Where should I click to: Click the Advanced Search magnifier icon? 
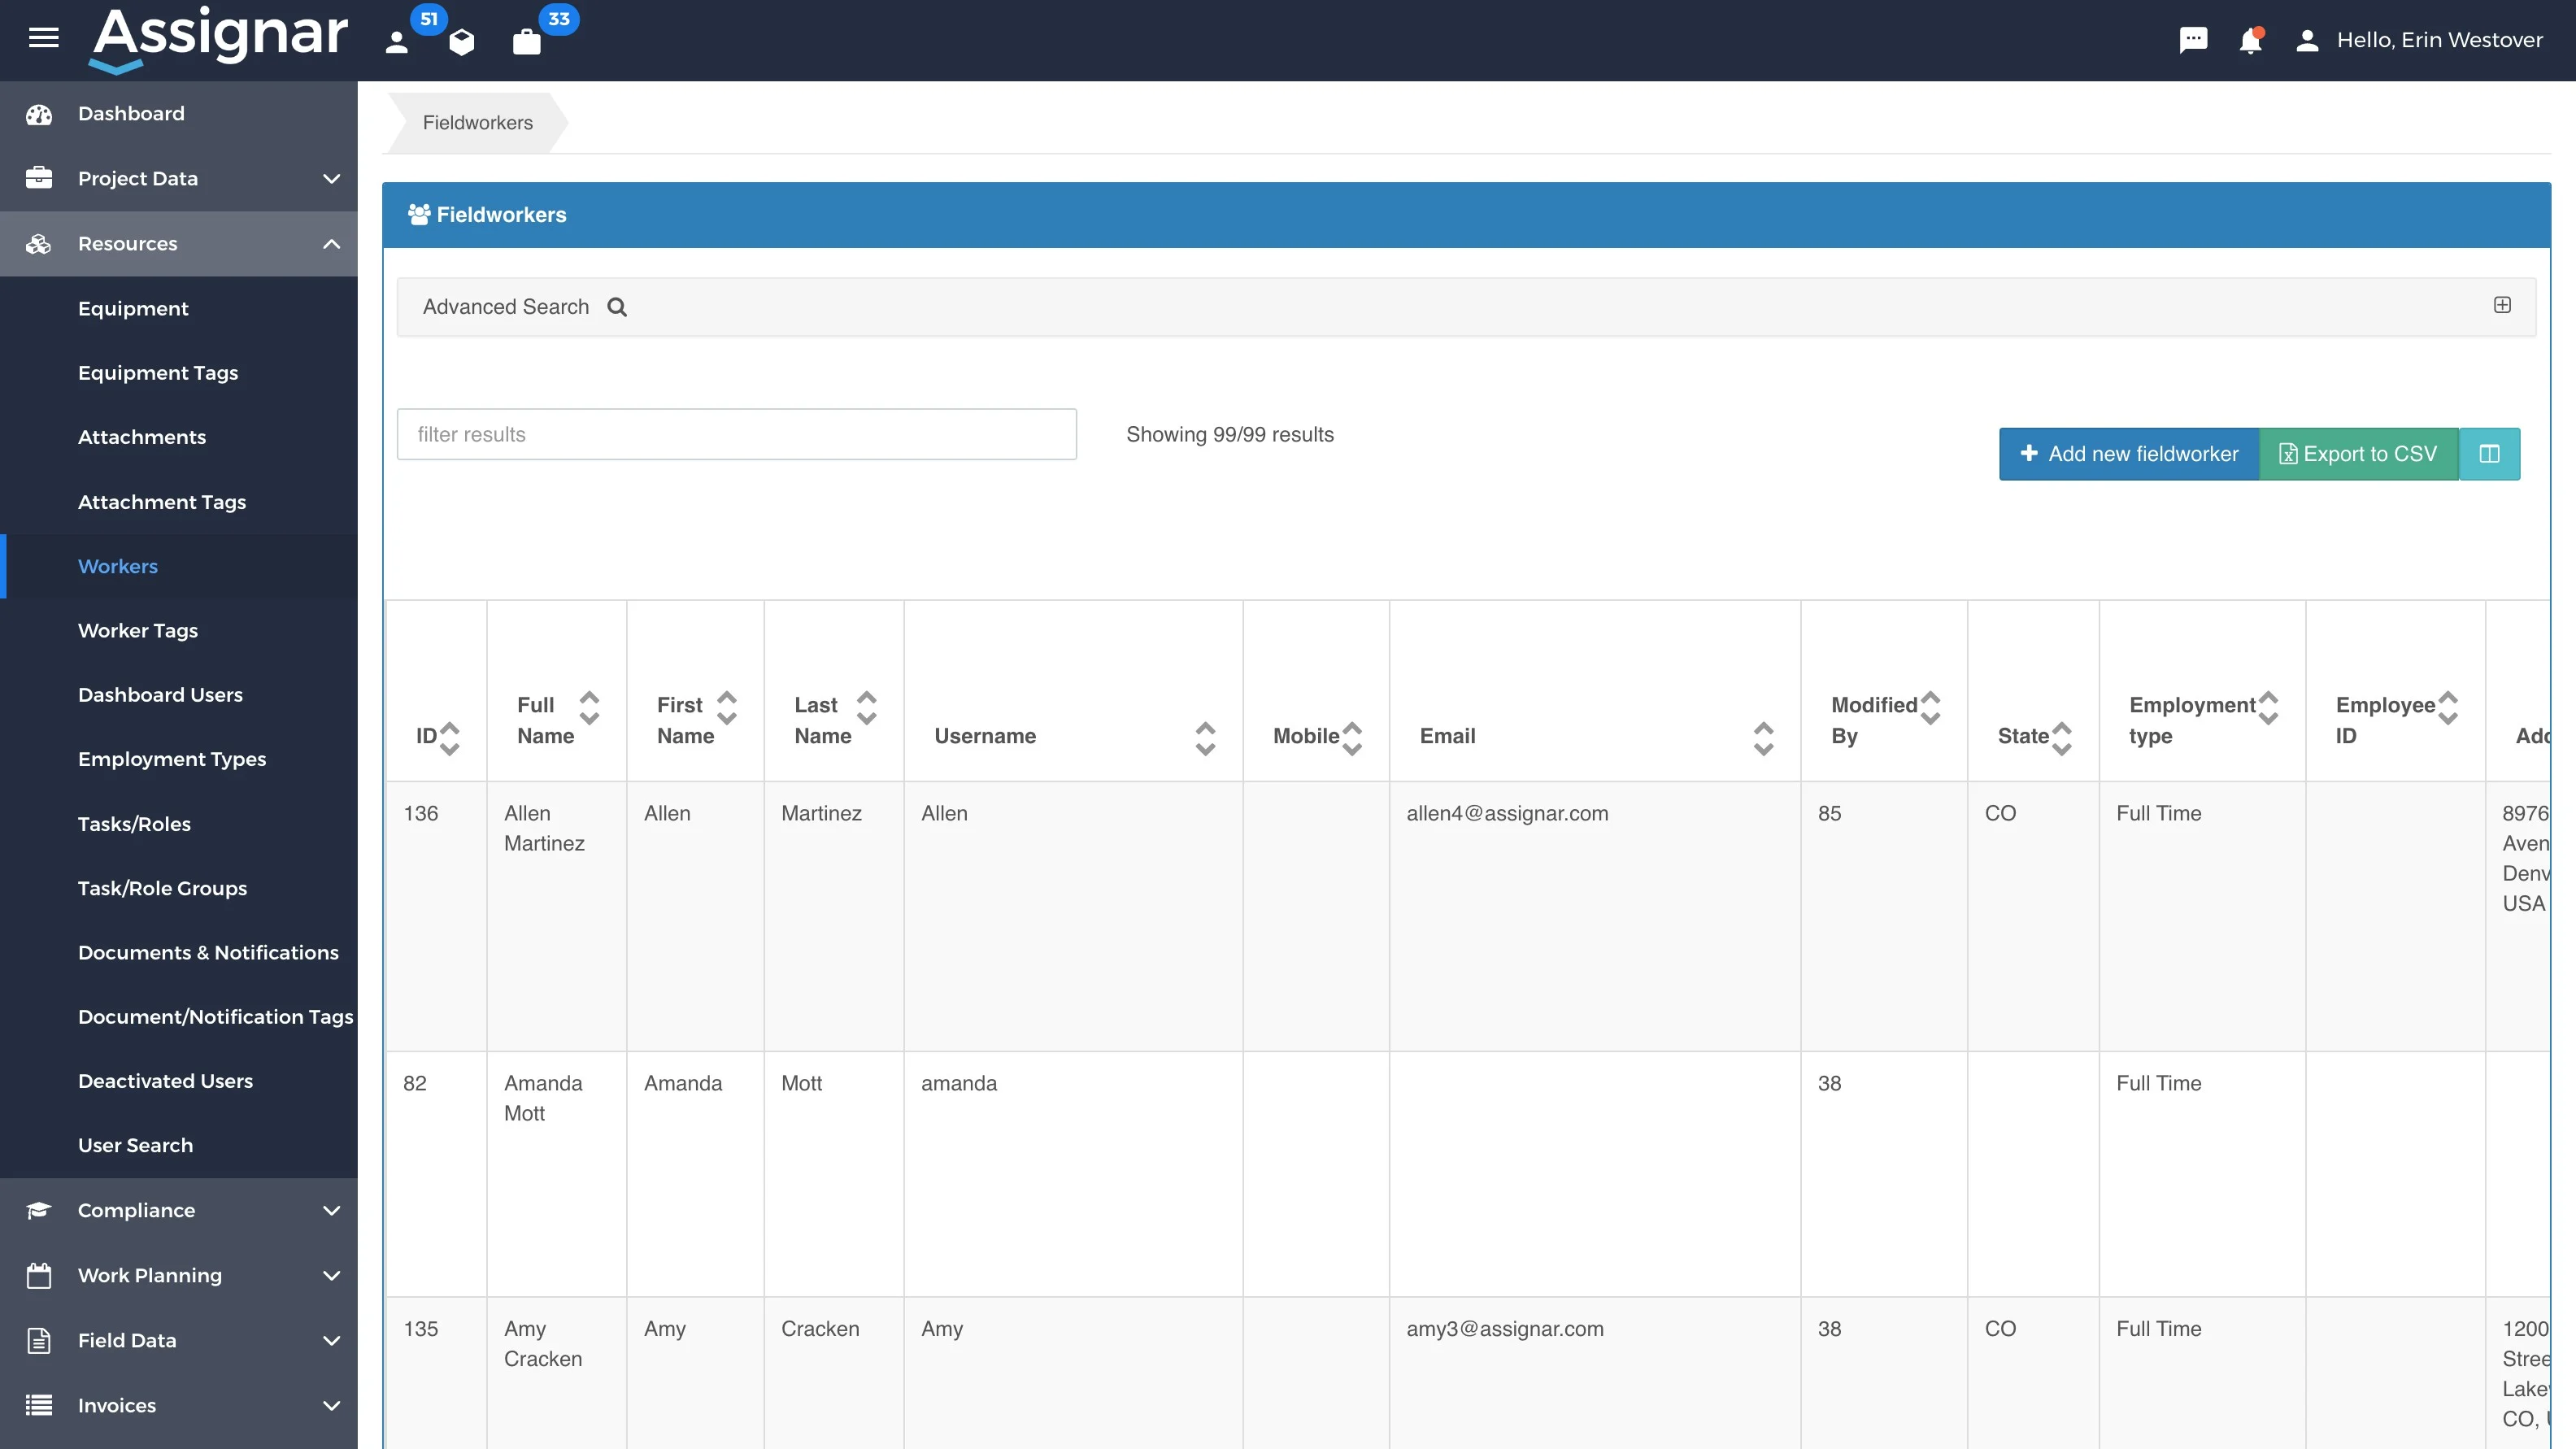tap(617, 307)
